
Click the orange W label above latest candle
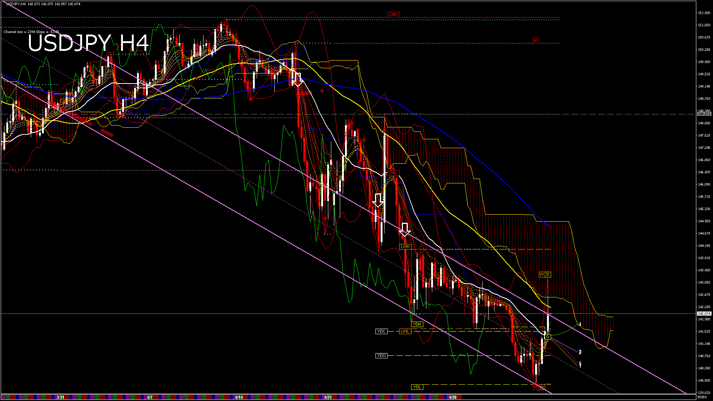[542, 275]
